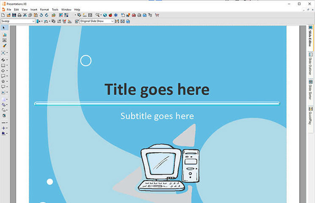This screenshot has height=203, width=315.
Task: Click the Save disk icon
Action: click(14, 15)
